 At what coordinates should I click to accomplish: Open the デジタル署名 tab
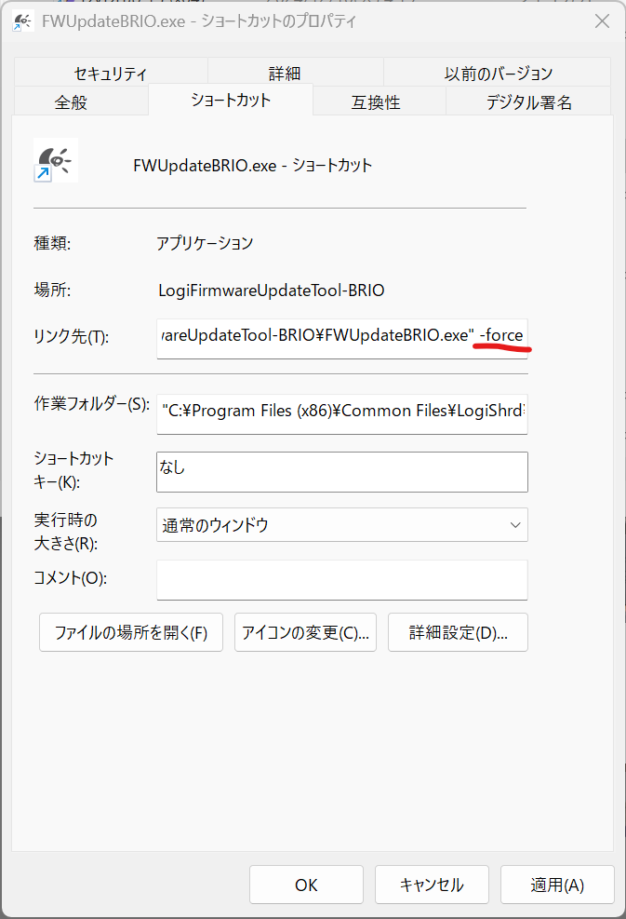click(x=528, y=102)
